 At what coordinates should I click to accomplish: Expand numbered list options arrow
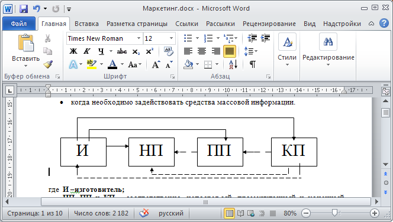coord(218,38)
